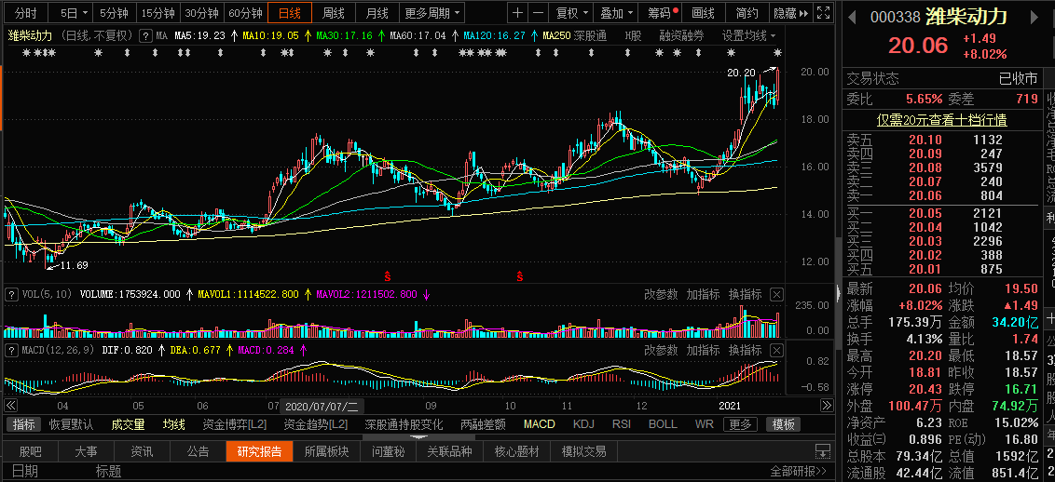Toggle the side quote panel via the vertical splitter handle
The height and width of the screenshot is (482, 1055).
point(838,293)
